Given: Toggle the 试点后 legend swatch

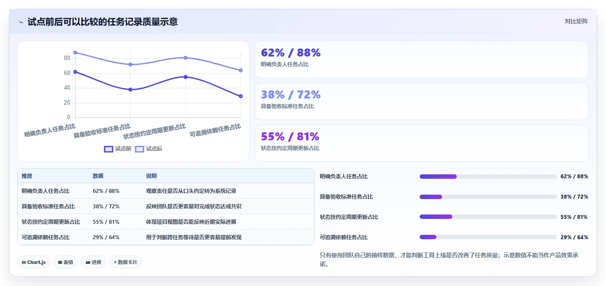Looking at the screenshot, I should coord(140,149).
